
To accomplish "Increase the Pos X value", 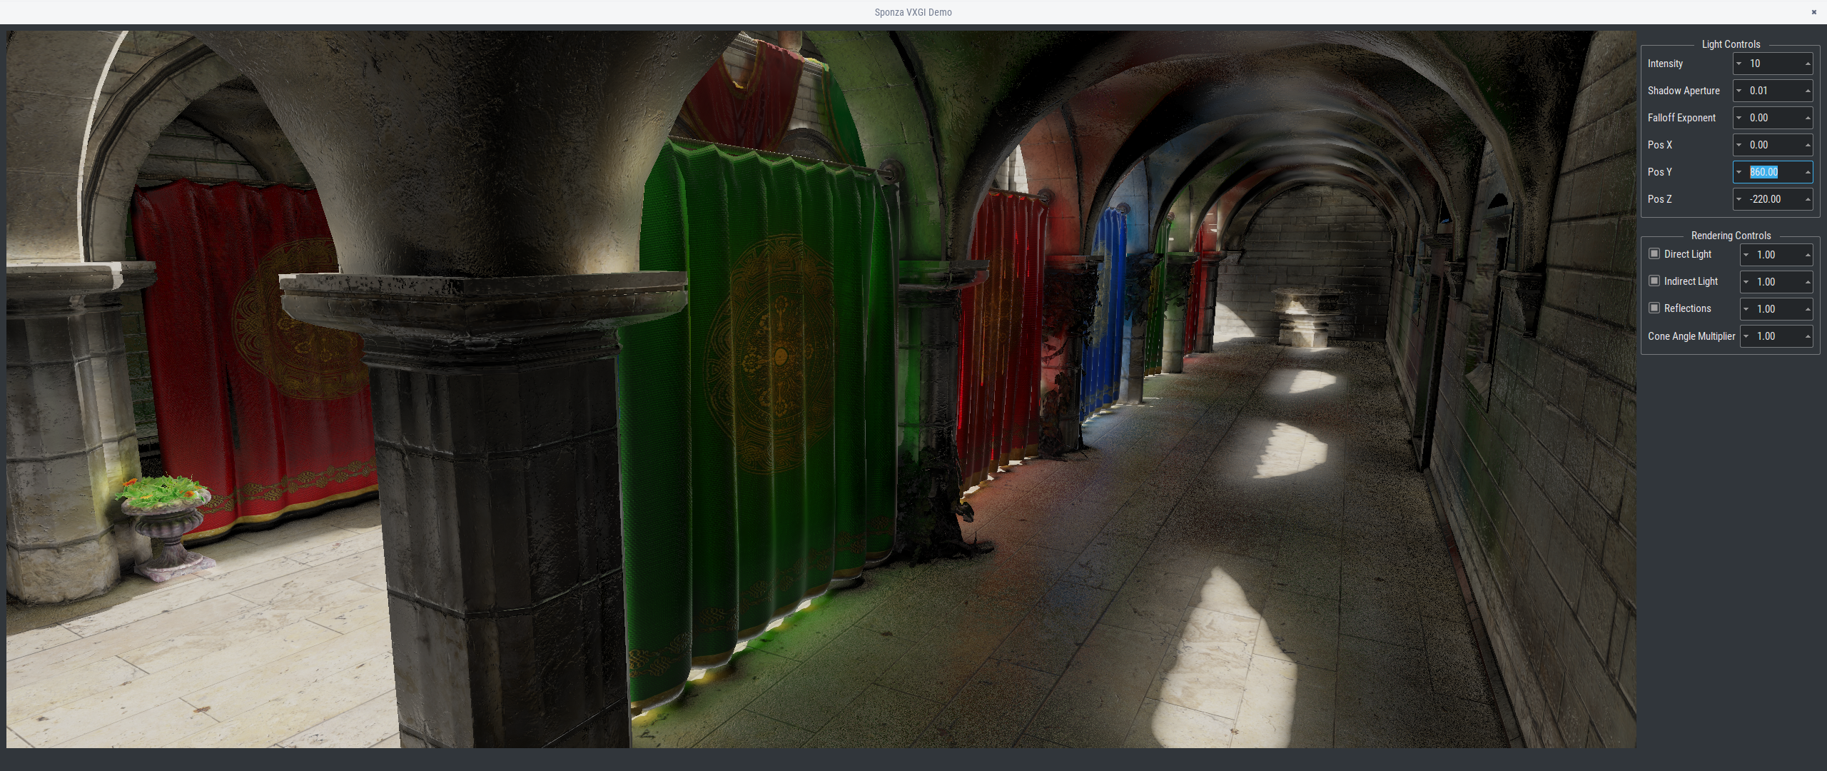I will [x=1806, y=144].
